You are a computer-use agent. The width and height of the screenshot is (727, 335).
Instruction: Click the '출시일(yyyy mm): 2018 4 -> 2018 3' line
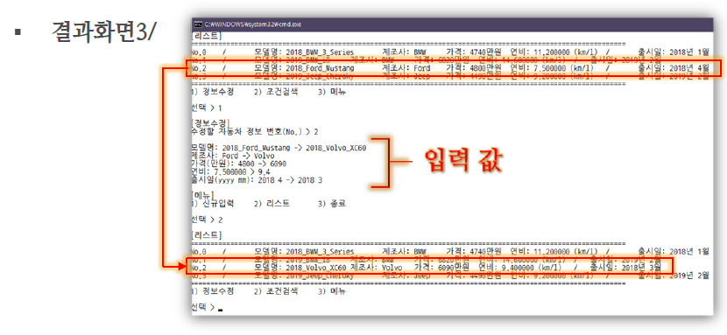click(257, 180)
